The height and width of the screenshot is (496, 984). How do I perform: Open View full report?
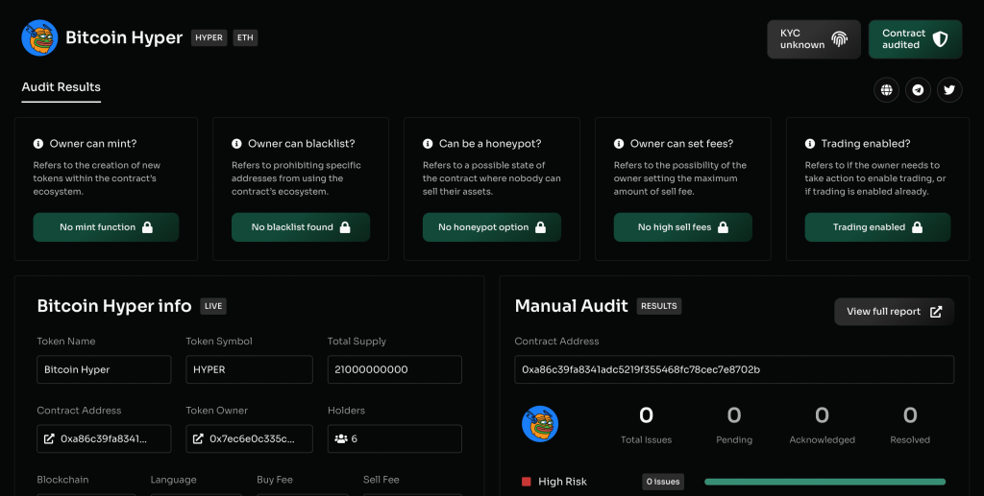click(x=894, y=312)
